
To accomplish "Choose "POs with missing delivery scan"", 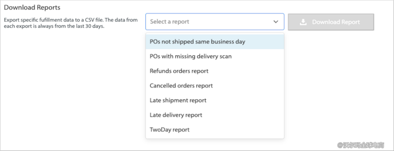I will (x=191, y=56).
